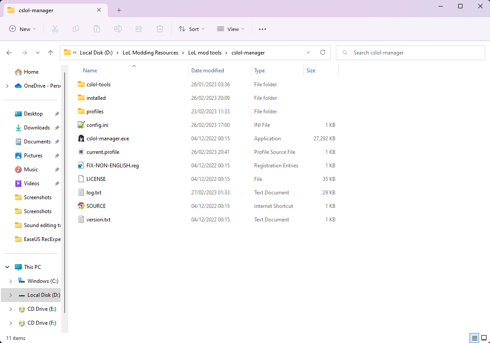Click the navigation pane scrollbar
Screen dimensions: 490x343
coord(65,192)
